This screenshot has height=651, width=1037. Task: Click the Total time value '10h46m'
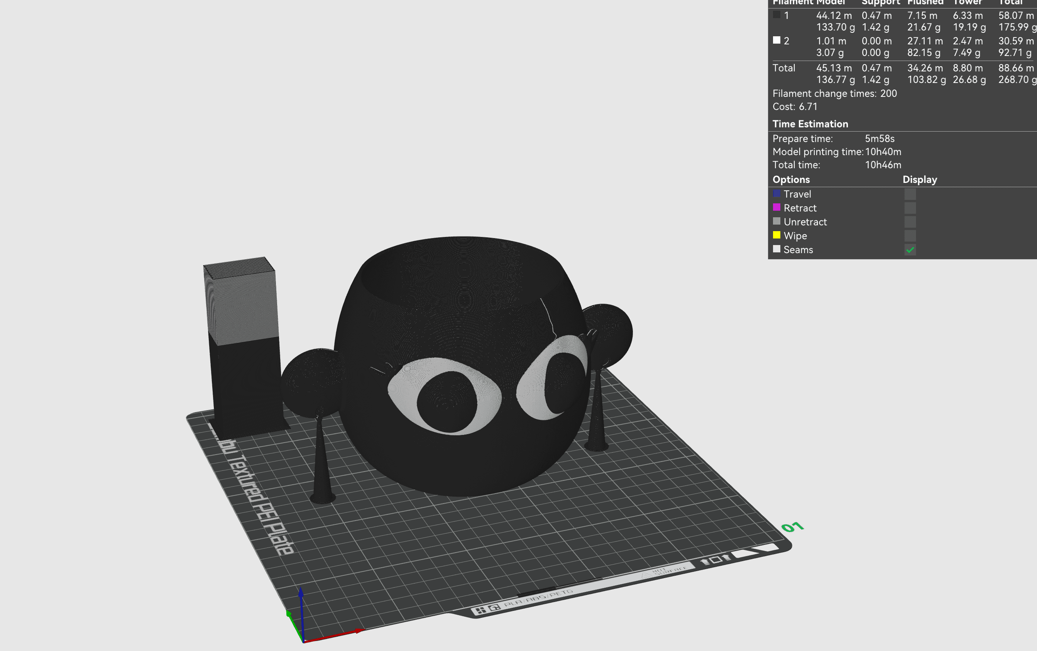pos(883,165)
